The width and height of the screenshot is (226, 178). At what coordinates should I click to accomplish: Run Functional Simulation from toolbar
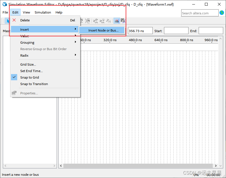point(96,21)
